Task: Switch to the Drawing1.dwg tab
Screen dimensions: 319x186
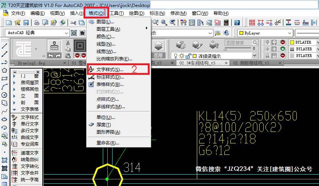Action: tap(32, 63)
